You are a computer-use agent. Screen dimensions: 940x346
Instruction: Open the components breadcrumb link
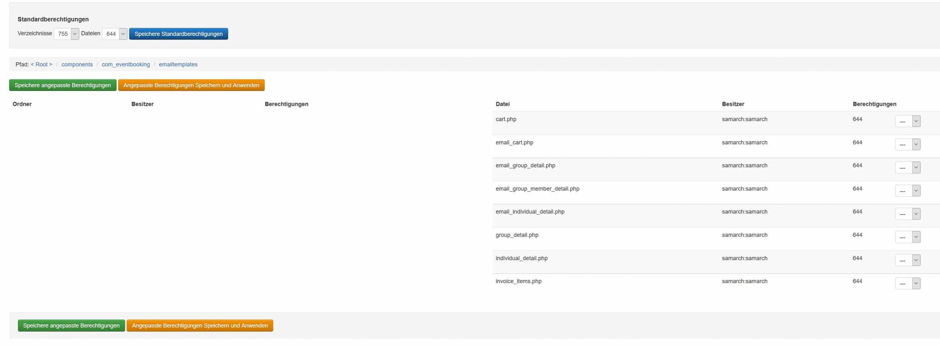[77, 64]
